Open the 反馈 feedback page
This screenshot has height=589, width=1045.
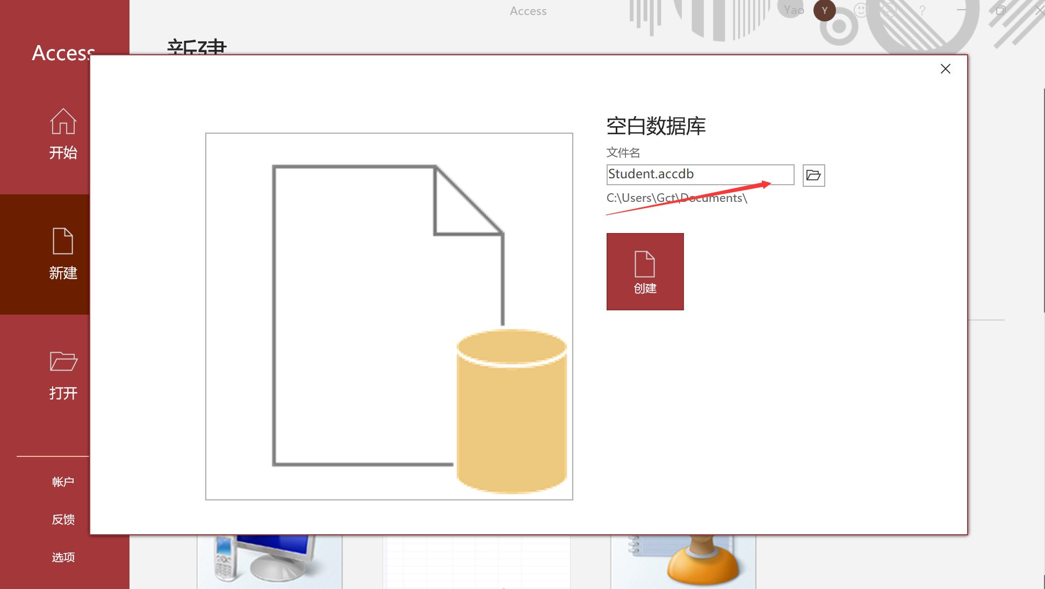pos(63,519)
